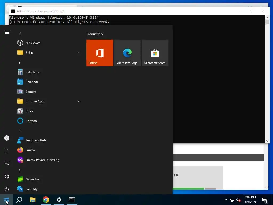Viewport: 273px width, 205px height.
Task: Open 3D Viewer from the app list
Action: pyautogui.click(x=48, y=43)
